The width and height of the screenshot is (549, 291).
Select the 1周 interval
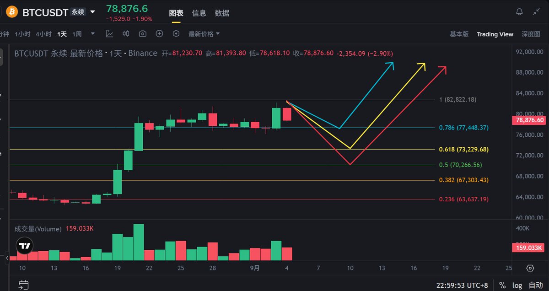tap(77, 34)
